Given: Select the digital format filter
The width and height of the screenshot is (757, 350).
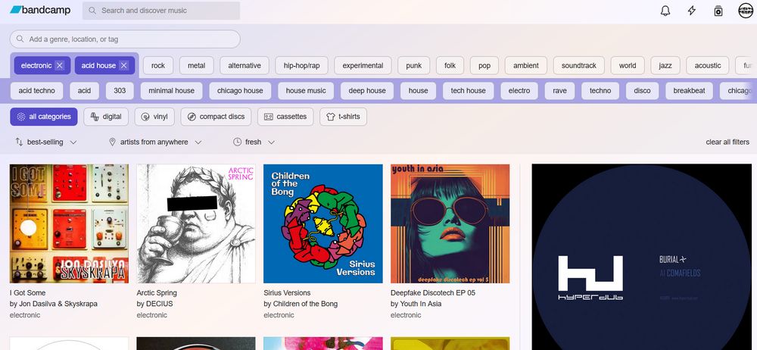Looking at the screenshot, I should tap(106, 117).
